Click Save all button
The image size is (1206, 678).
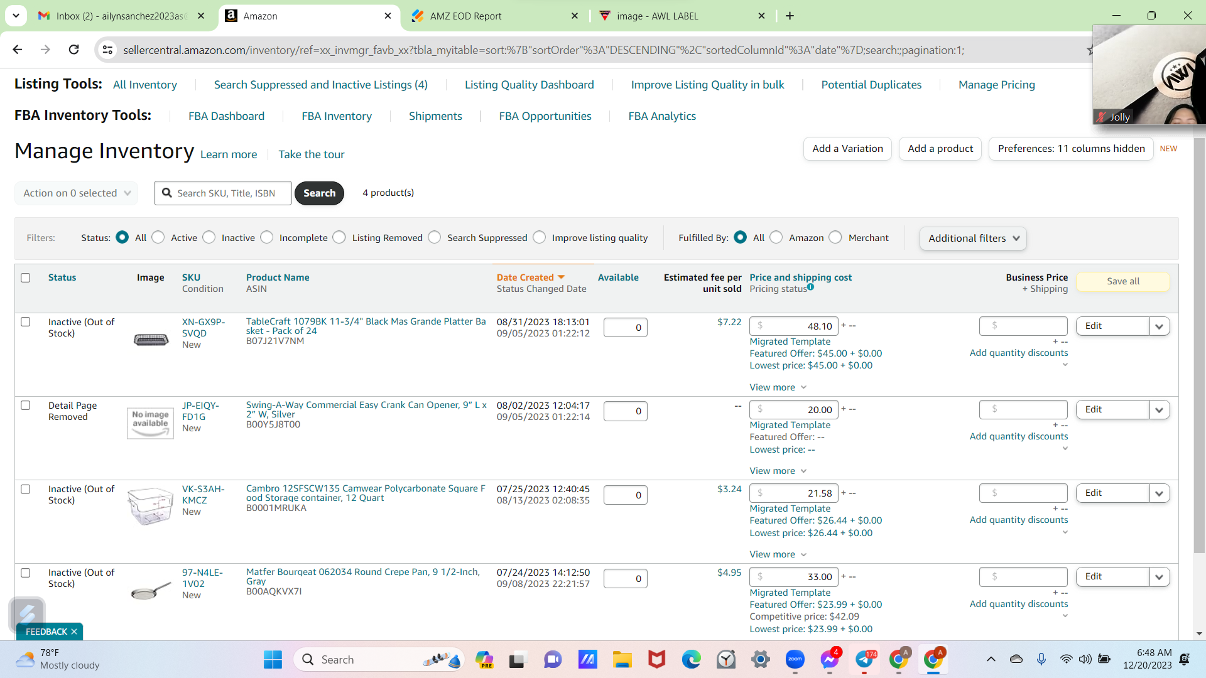coord(1122,281)
